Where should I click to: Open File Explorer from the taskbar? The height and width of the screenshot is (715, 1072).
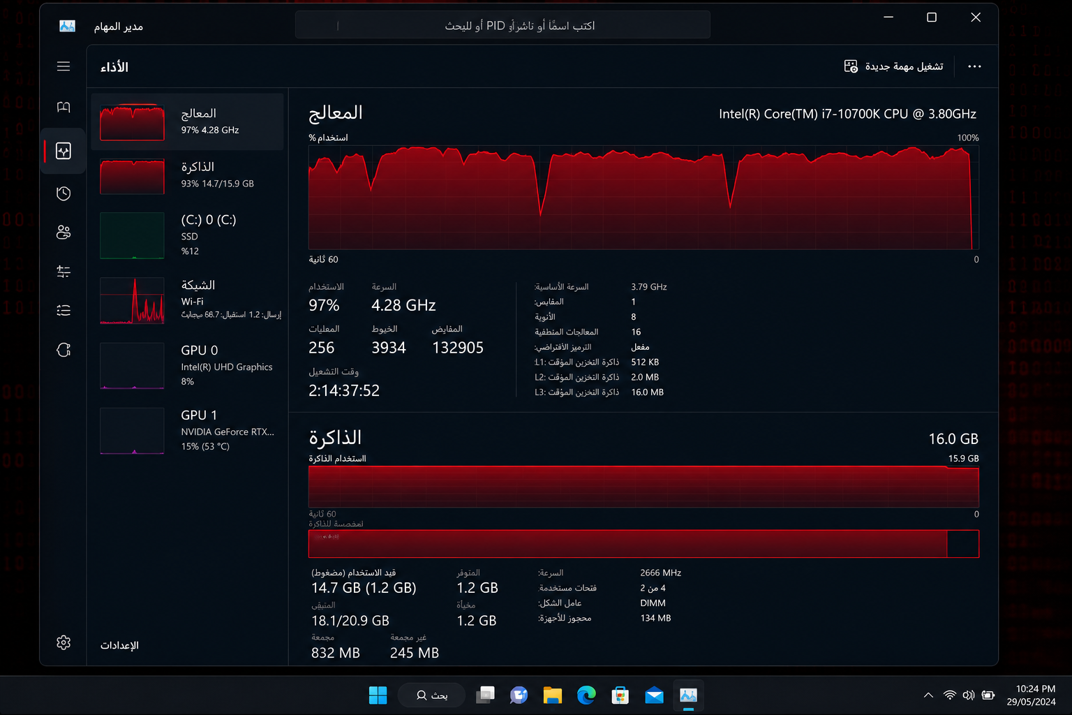click(x=553, y=695)
